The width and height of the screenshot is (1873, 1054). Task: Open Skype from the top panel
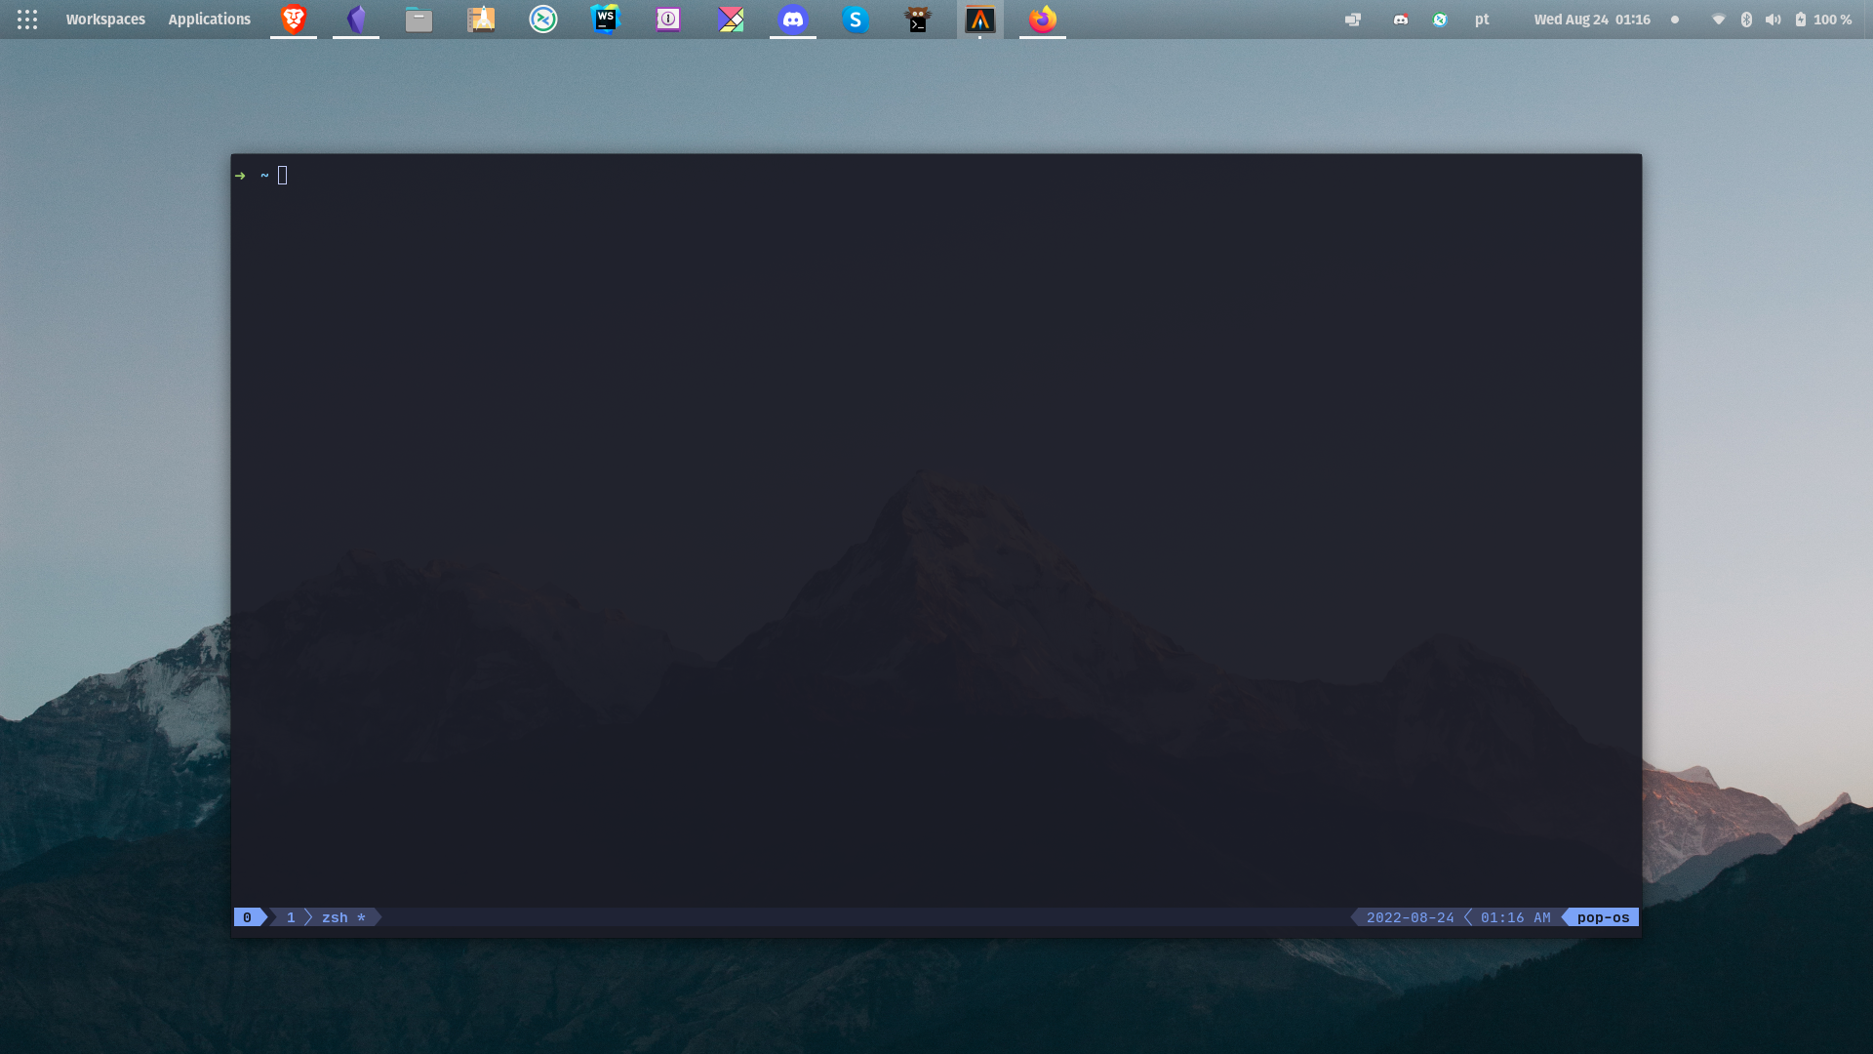856,19
